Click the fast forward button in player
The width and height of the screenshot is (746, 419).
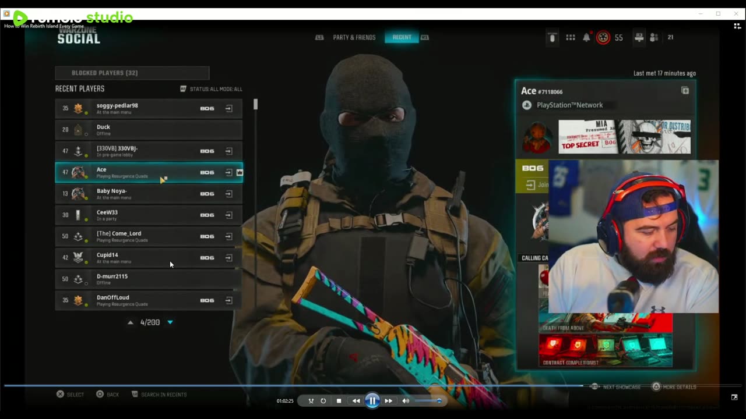click(388, 400)
